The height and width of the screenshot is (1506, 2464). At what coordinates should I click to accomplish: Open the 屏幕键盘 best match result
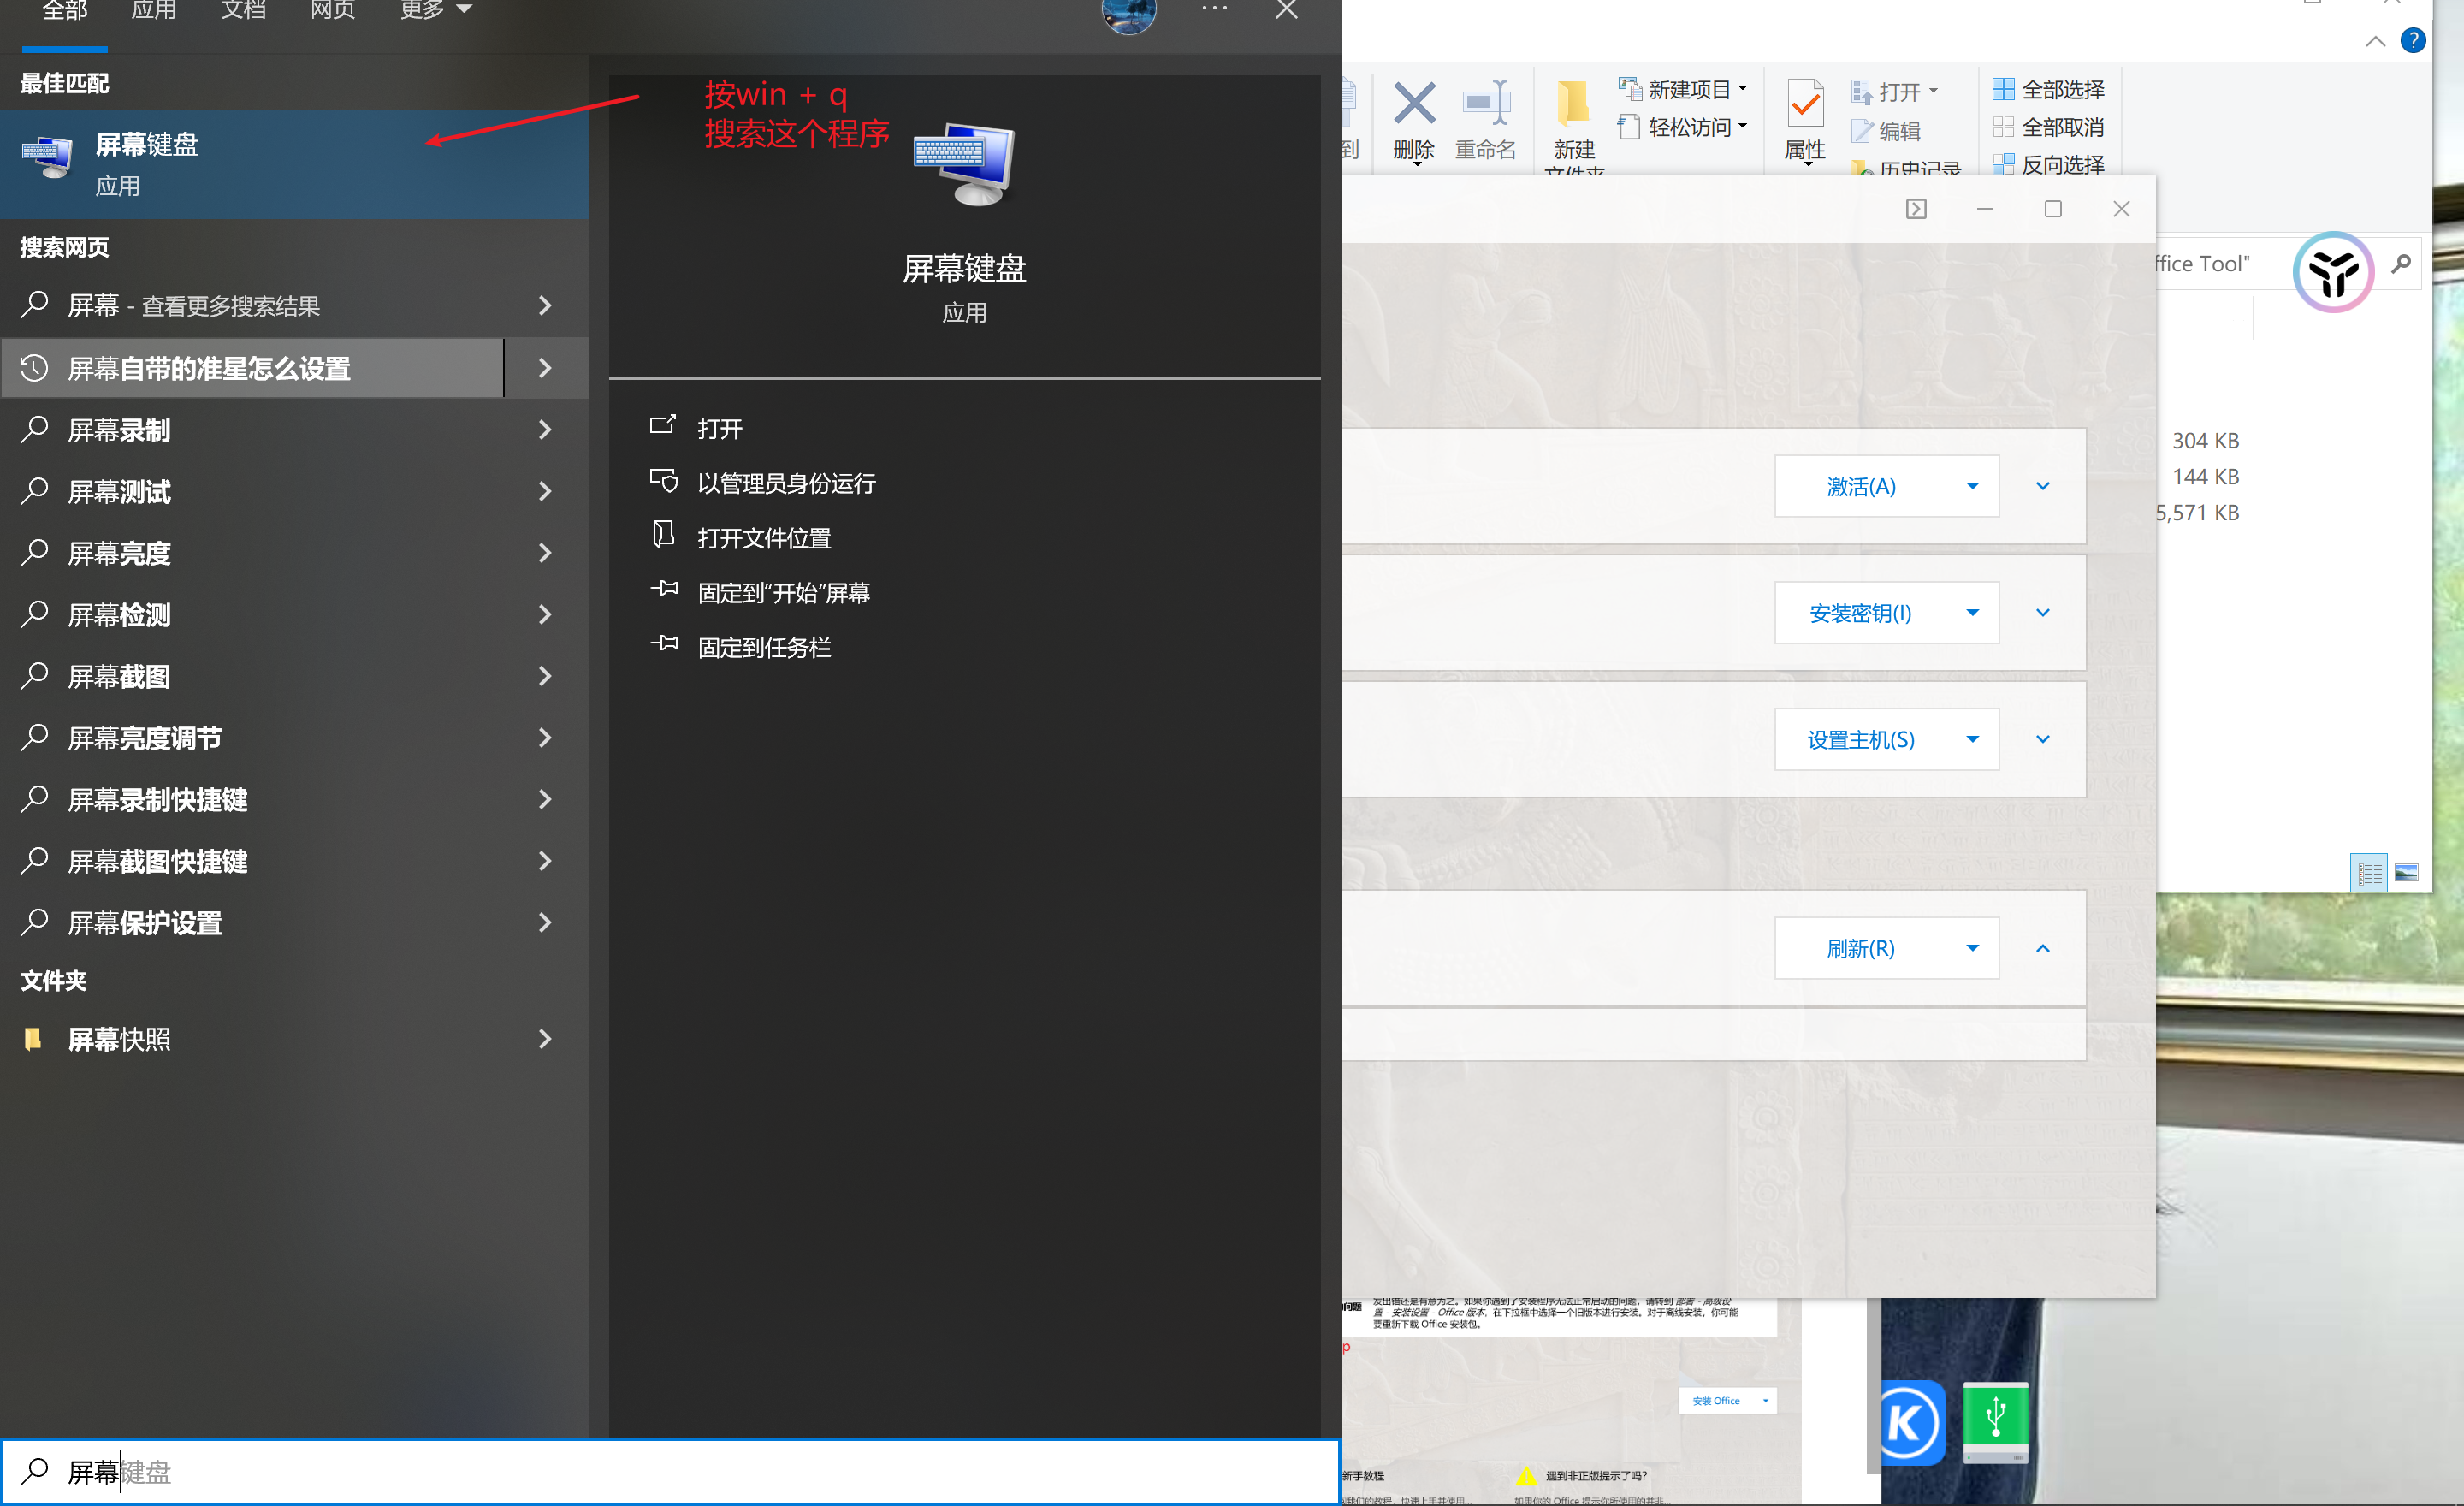(x=294, y=164)
